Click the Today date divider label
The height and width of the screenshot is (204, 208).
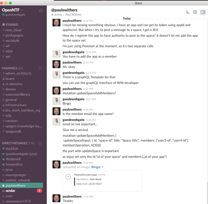[127, 18]
